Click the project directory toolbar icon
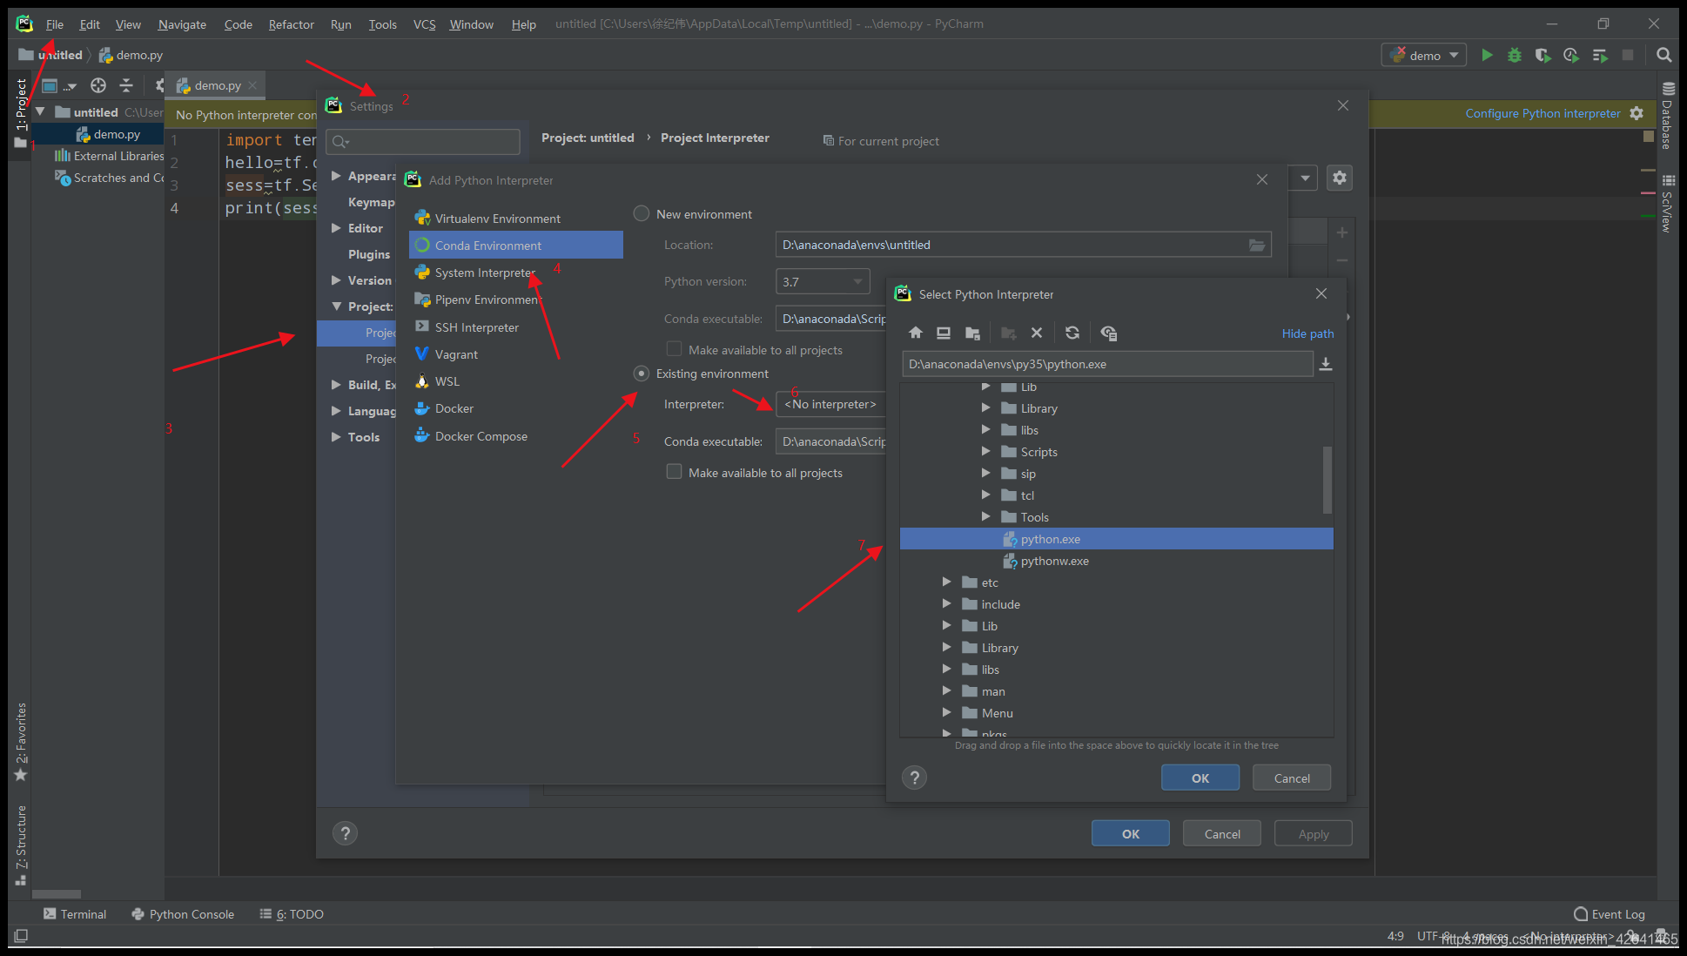This screenshot has height=956, width=1687. pos(972,333)
